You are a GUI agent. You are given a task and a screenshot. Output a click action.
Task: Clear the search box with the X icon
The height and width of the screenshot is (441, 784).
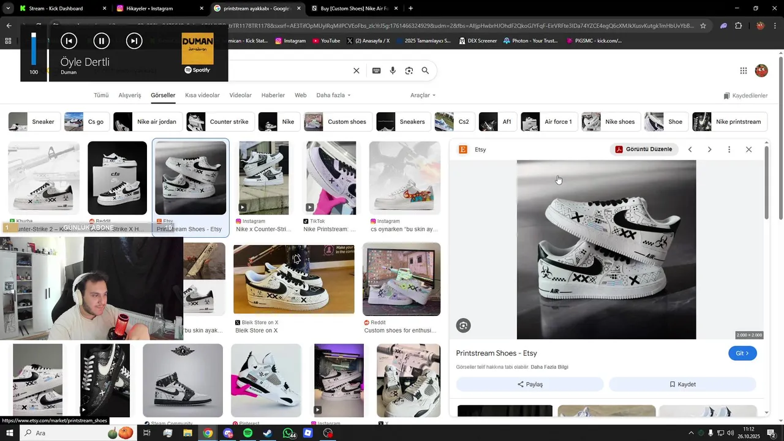pos(356,70)
